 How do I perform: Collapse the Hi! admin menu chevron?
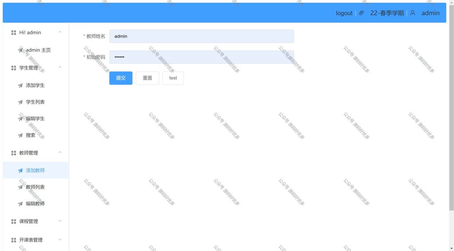(x=60, y=32)
